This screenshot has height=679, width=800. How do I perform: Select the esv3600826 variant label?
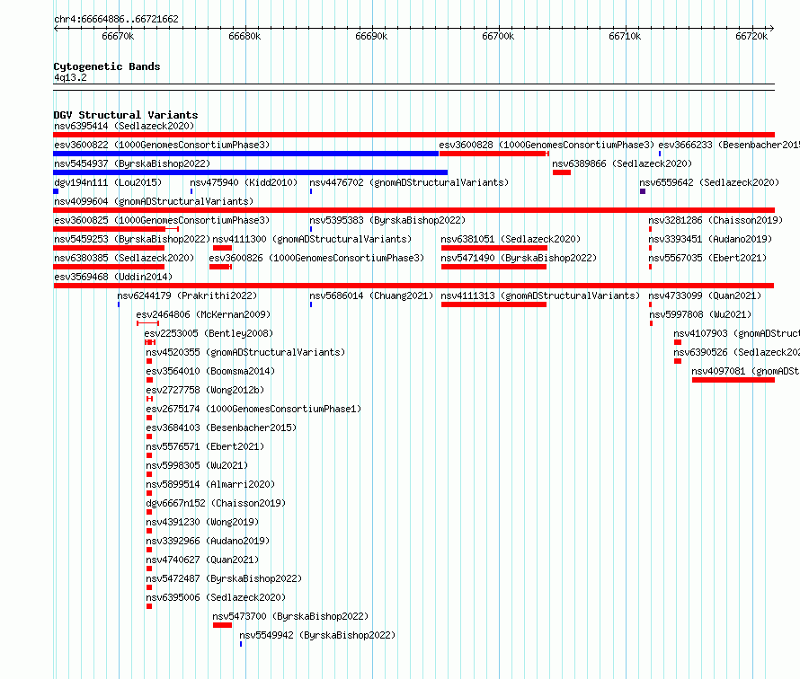(x=316, y=258)
